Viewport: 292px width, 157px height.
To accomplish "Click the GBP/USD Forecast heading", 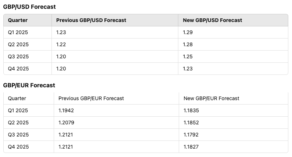I will [x=29, y=7].
